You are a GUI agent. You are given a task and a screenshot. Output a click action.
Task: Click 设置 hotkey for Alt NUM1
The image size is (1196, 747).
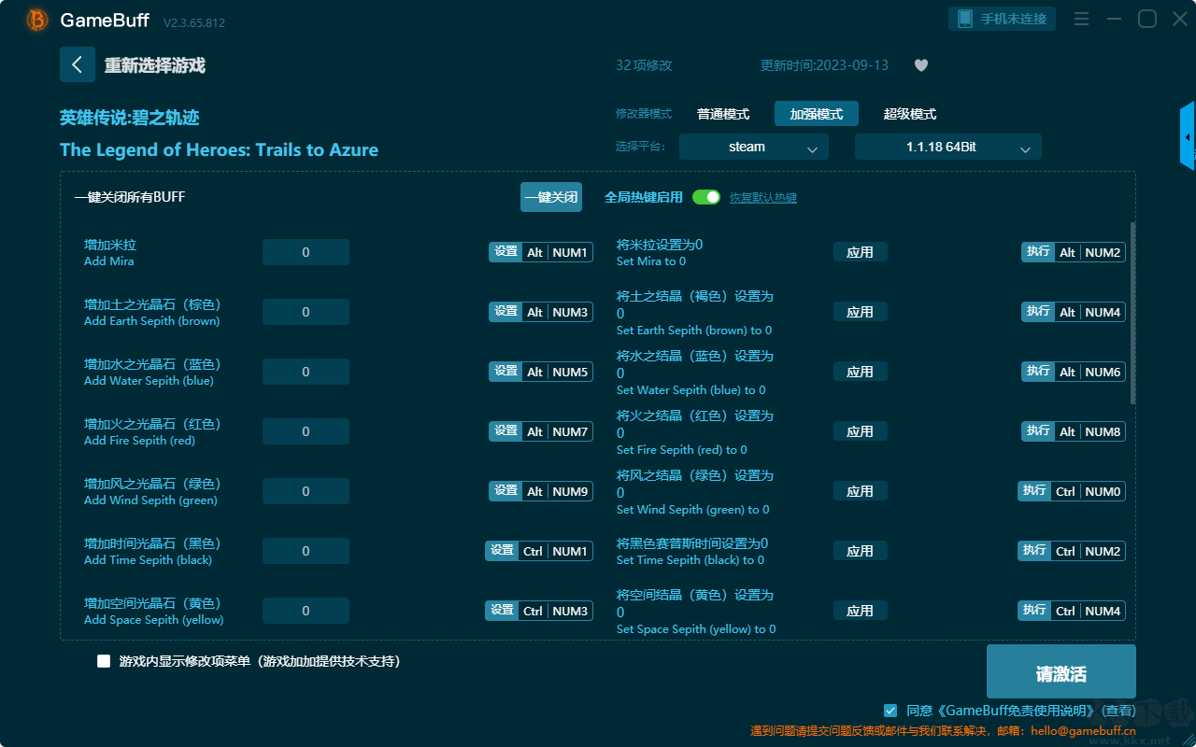click(505, 252)
